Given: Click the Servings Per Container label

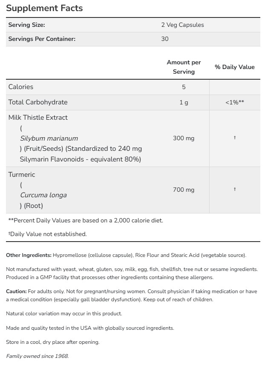Looking at the screenshot, I should pos(42,39).
